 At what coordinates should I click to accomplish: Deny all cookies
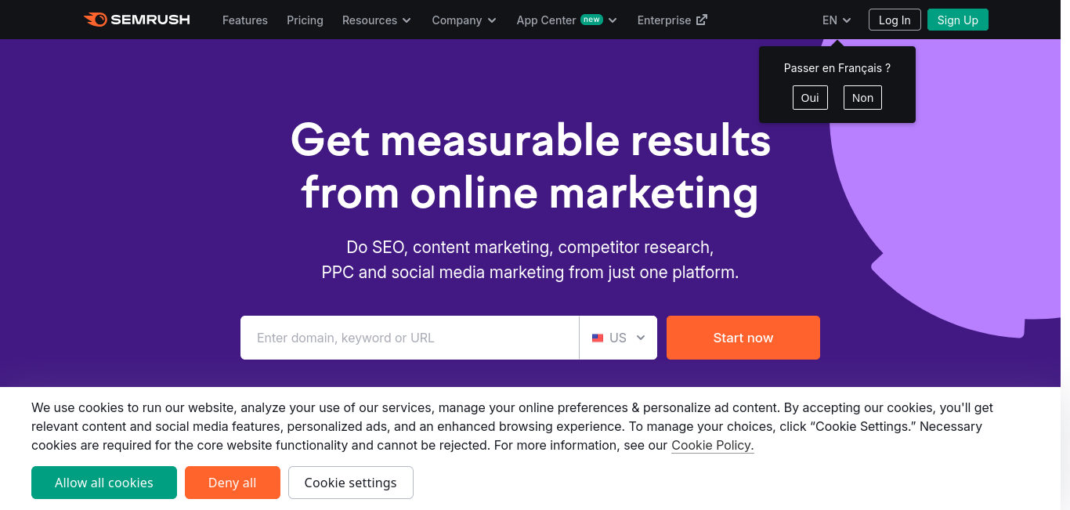click(x=233, y=483)
